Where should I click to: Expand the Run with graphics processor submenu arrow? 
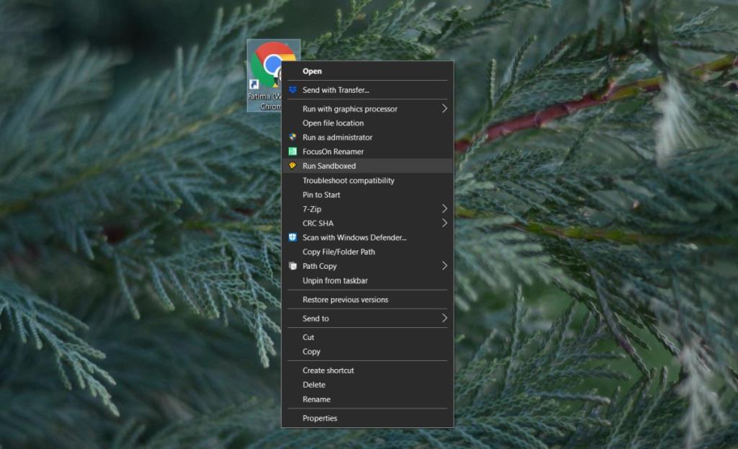(444, 109)
